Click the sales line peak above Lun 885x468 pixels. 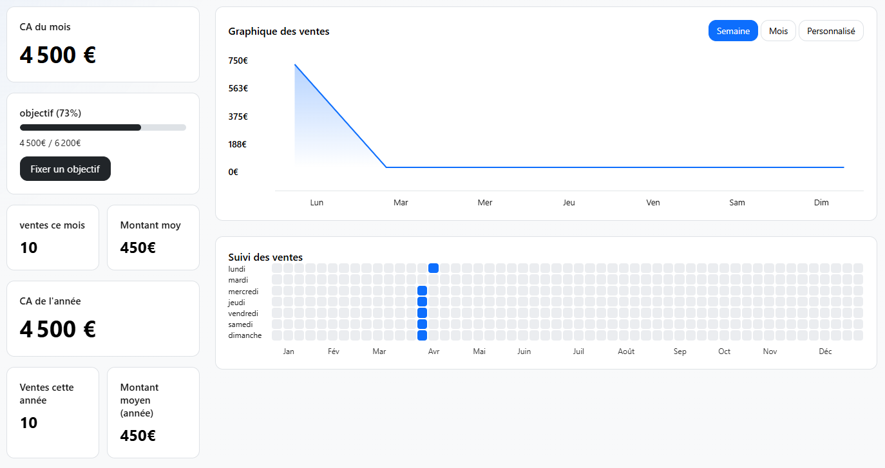click(295, 65)
